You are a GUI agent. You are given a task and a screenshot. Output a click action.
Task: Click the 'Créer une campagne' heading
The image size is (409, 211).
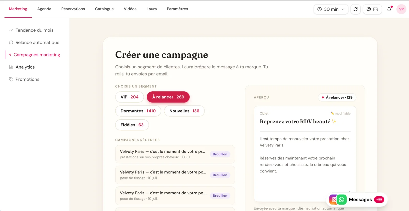click(x=162, y=55)
